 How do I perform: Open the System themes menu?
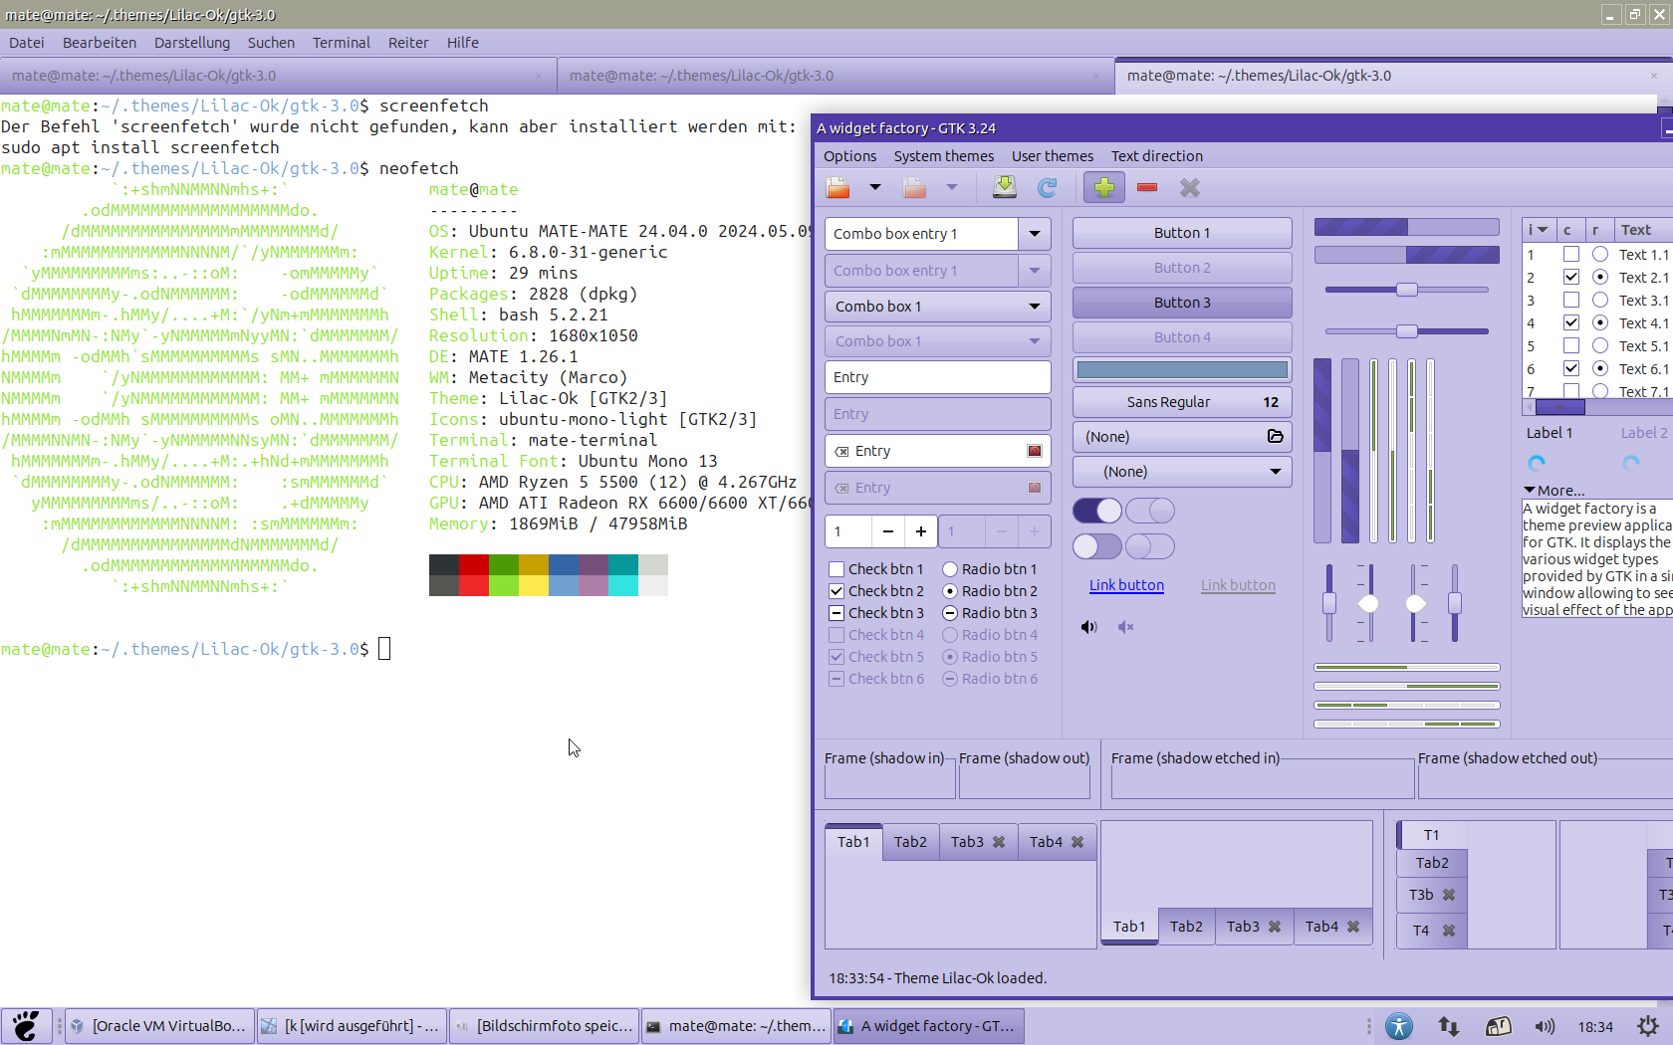[x=944, y=156]
